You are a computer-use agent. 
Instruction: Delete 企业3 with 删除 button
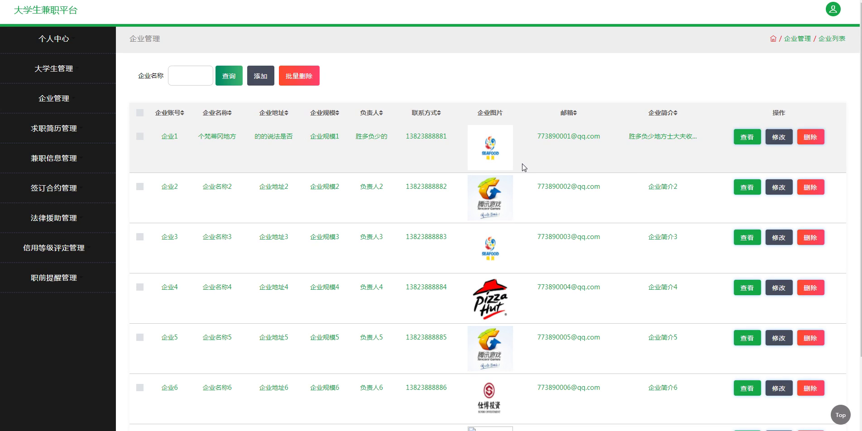click(810, 237)
